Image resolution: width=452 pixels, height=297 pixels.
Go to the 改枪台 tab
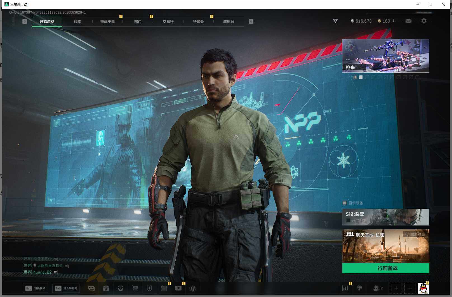tap(229, 22)
